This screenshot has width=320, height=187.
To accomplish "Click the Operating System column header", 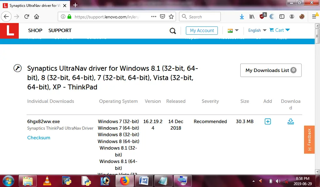I will (x=118, y=101).
